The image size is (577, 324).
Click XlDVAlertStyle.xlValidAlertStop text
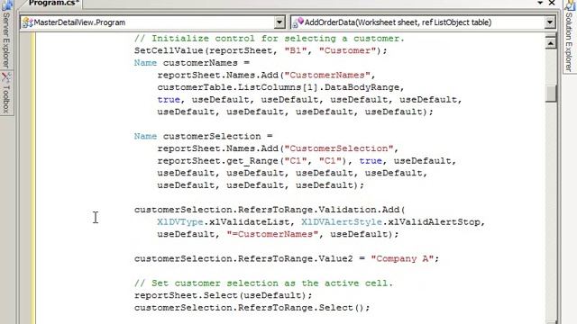coord(390,222)
